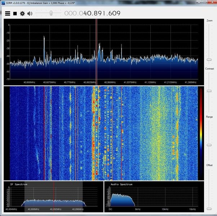Click the 40,950MHz axis label
This screenshot has height=216, width=217.
point(110,82)
